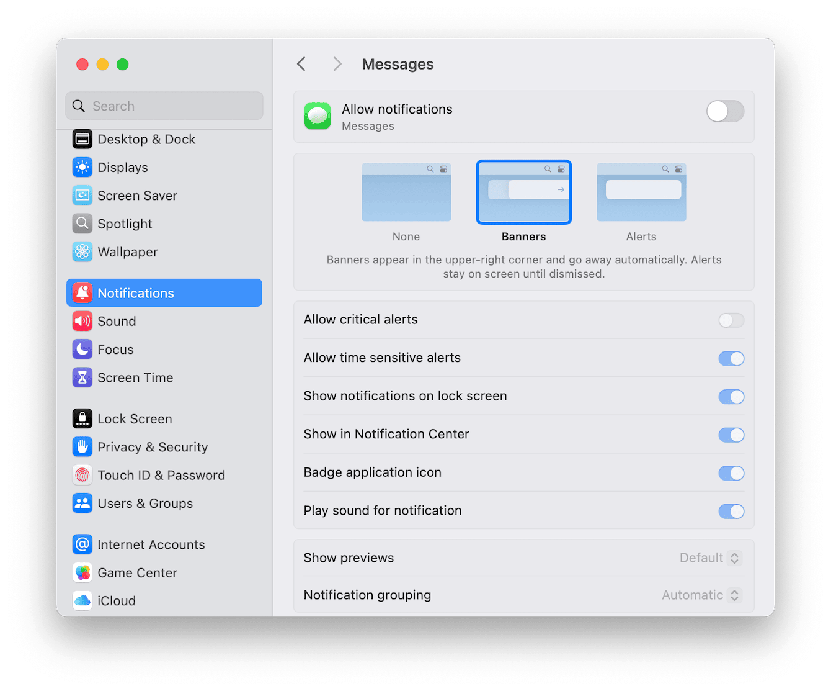Click the Spotlight magnifier icon

tap(82, 224)
